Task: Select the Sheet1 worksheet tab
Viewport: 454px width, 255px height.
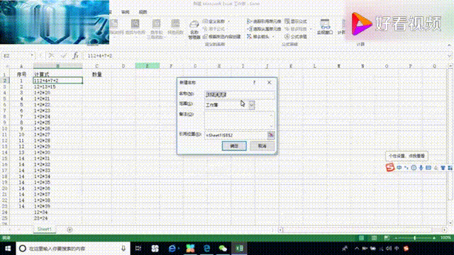Action: (44, 229)
